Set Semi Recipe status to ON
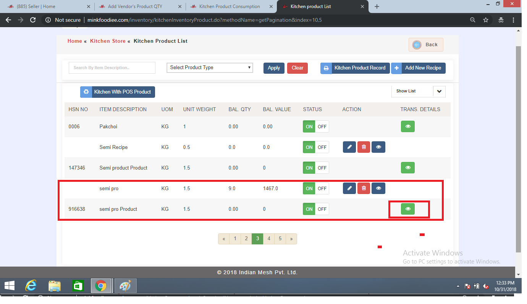 (309, 147)
